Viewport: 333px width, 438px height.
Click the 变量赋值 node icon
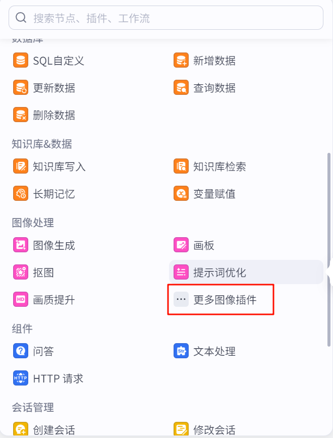coord(181,194)
